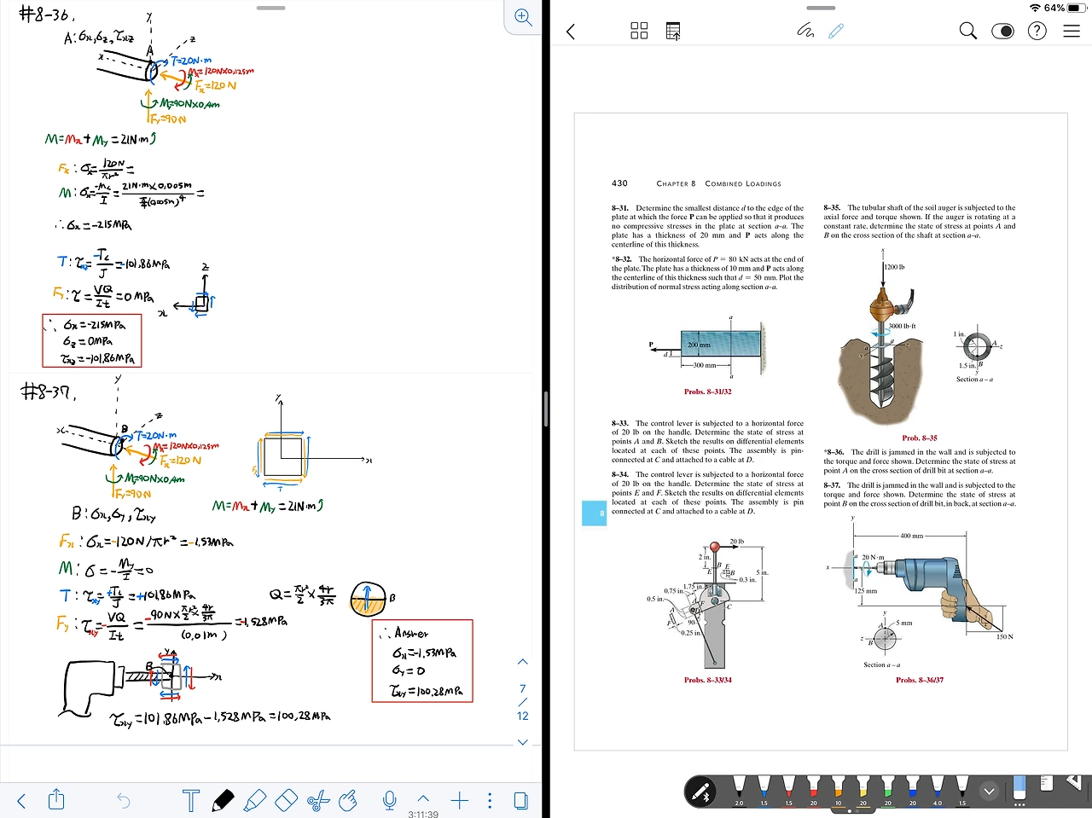Screen dimensions: 1092x818
Task: Tap the 'Prob. 8-35' figure caption
Action: (x=920, y=438)
